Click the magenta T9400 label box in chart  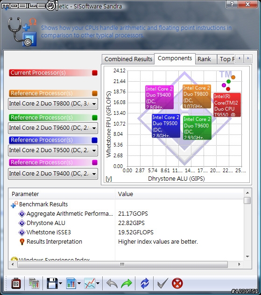pyautogui.click(x=160, y=97)
